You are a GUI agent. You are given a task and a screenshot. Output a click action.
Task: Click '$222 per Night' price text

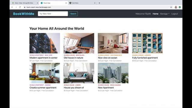click(x=103, y=91)
